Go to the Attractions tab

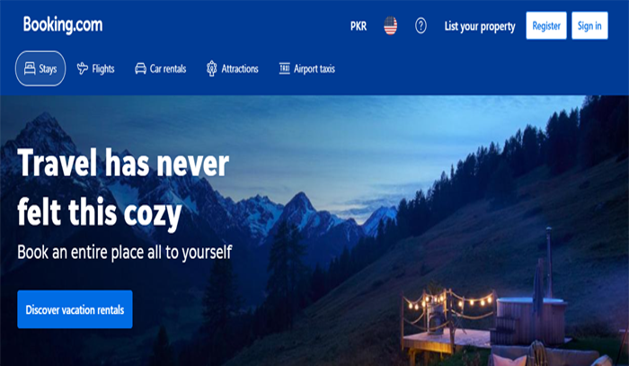click(x=233, y=68)
